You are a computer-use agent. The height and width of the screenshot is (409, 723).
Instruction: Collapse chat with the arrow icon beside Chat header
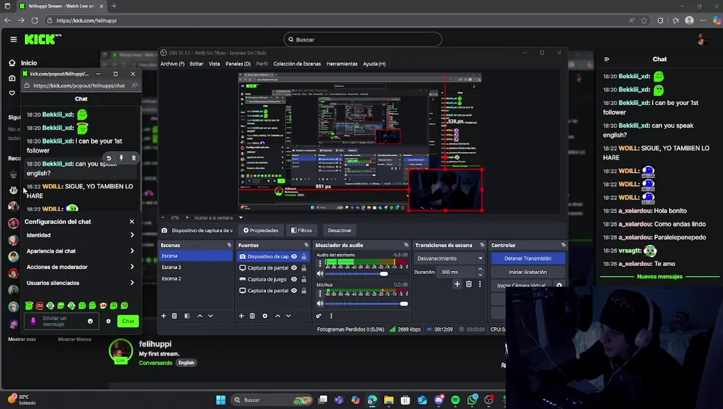pos(606,59)
